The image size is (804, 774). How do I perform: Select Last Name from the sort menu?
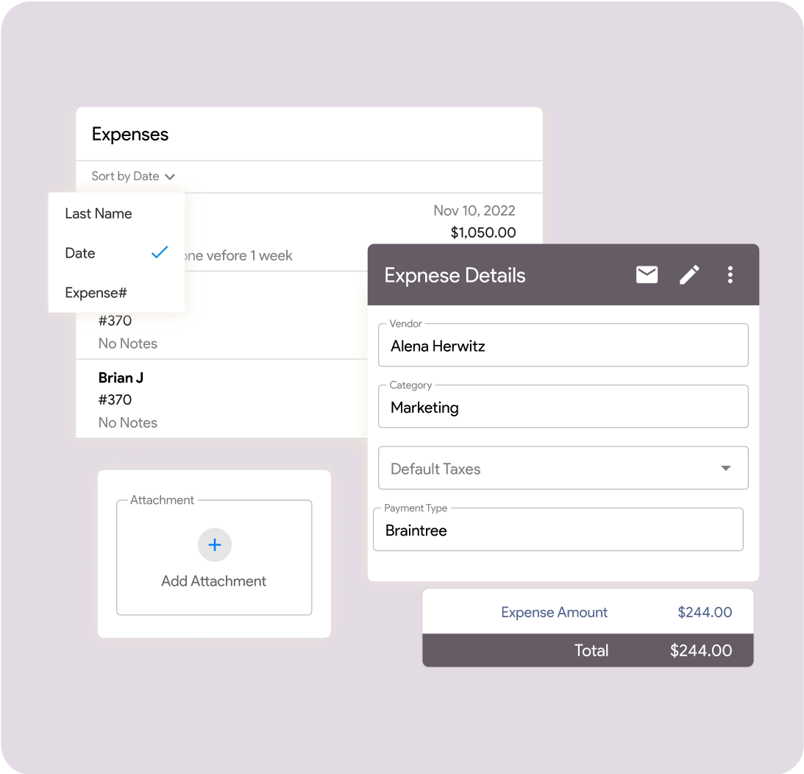click(x=99, y=213)
